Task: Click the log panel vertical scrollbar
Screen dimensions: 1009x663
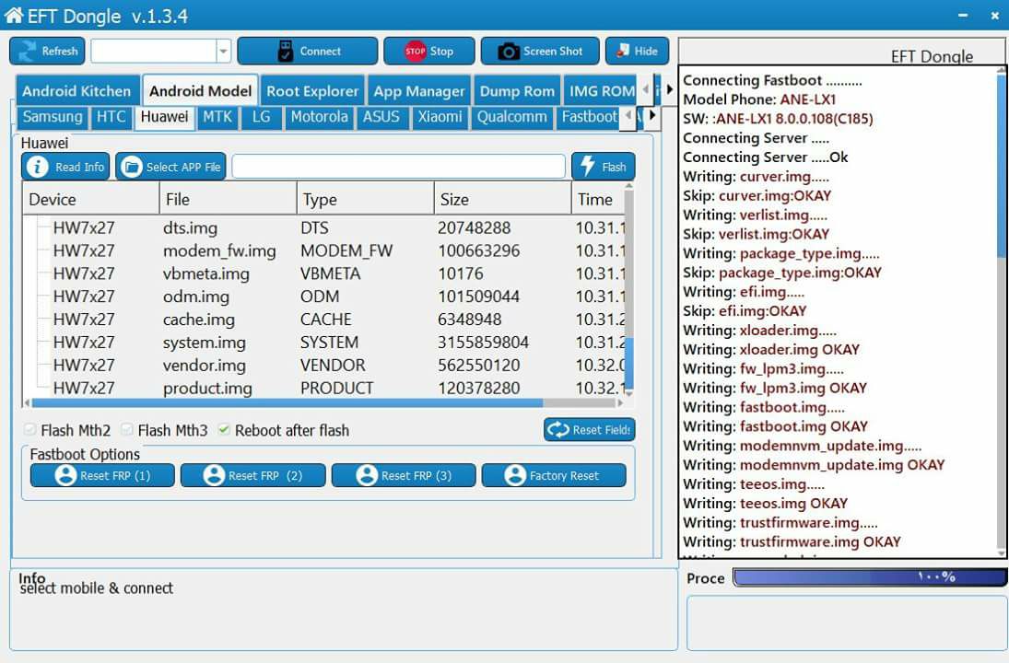Action: 1002,312
